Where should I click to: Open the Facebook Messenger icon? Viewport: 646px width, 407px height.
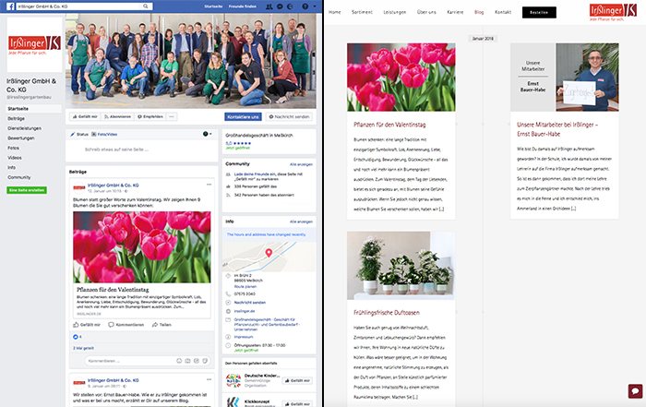coord(280,6)
